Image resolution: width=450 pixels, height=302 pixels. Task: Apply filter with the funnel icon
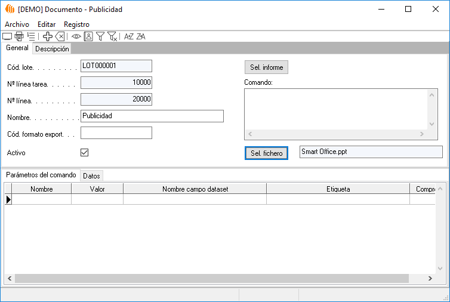tap(100, 36)
